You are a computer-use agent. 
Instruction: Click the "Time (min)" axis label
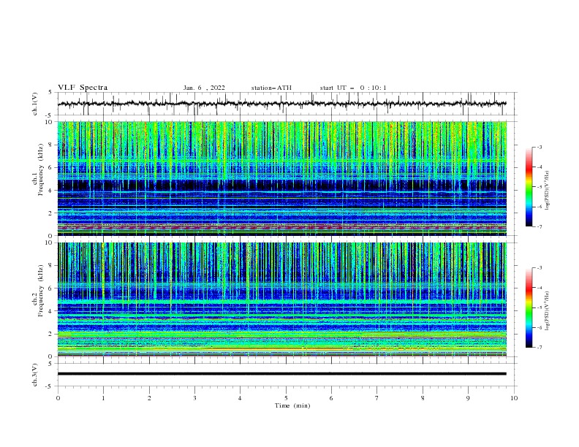292,405
